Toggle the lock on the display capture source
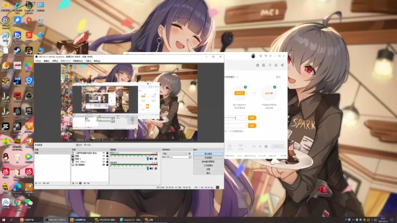Viewport: 397px width, 223px height. pos(107,165)
